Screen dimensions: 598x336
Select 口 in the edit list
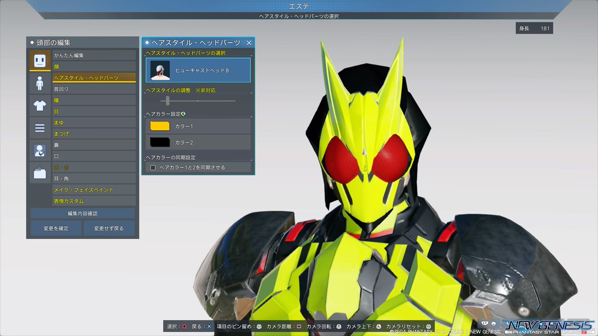click(94, 156)
